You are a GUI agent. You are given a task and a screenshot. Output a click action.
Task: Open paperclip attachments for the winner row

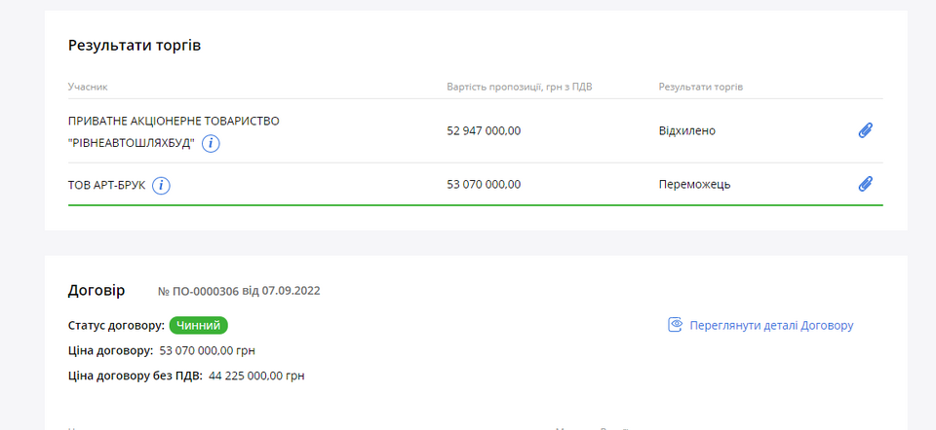click(x=865, y=184)
